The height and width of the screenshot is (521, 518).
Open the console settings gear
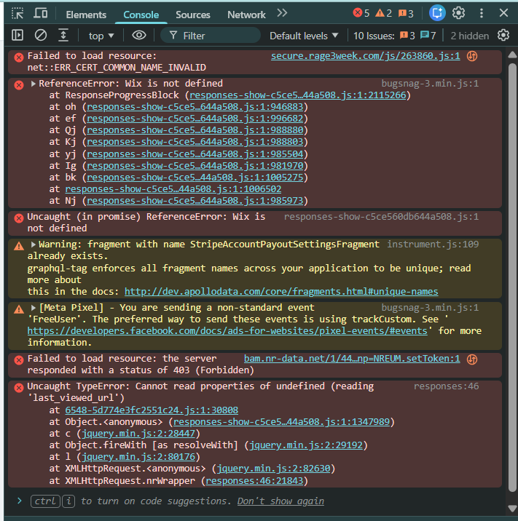coord(503,35)
